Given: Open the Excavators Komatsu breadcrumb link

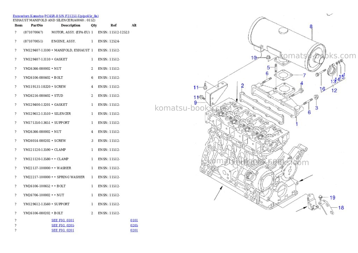Looking at the screenshot, I should [28, 16].
